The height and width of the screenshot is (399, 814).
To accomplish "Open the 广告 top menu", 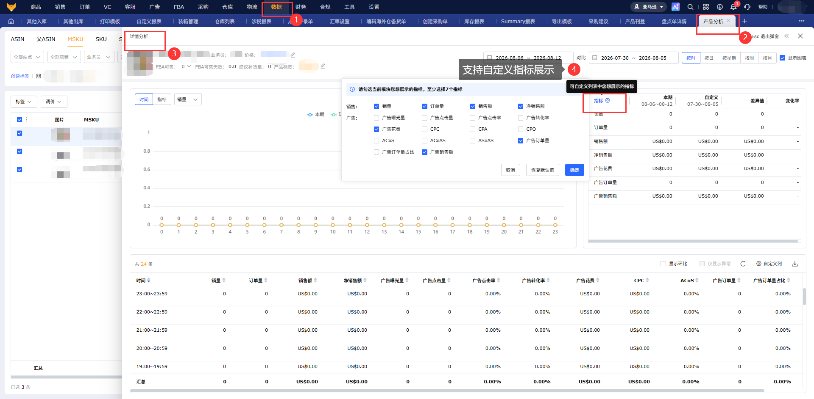I will pos(154,7).
